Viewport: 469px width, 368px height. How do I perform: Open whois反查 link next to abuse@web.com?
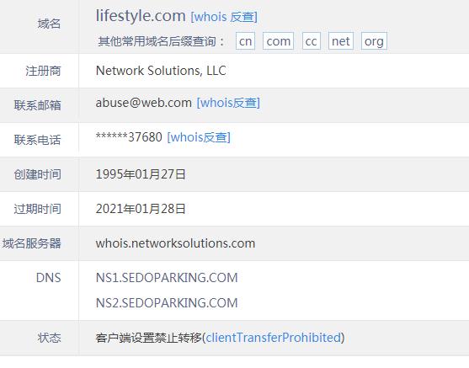[x=228, y=103]
